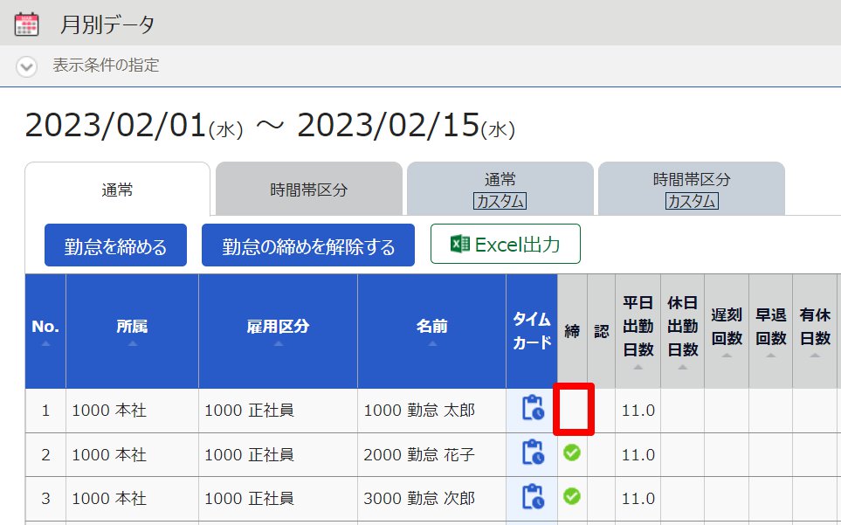Sort by the No. column header
841x525 pixels.
click(45, 331)
